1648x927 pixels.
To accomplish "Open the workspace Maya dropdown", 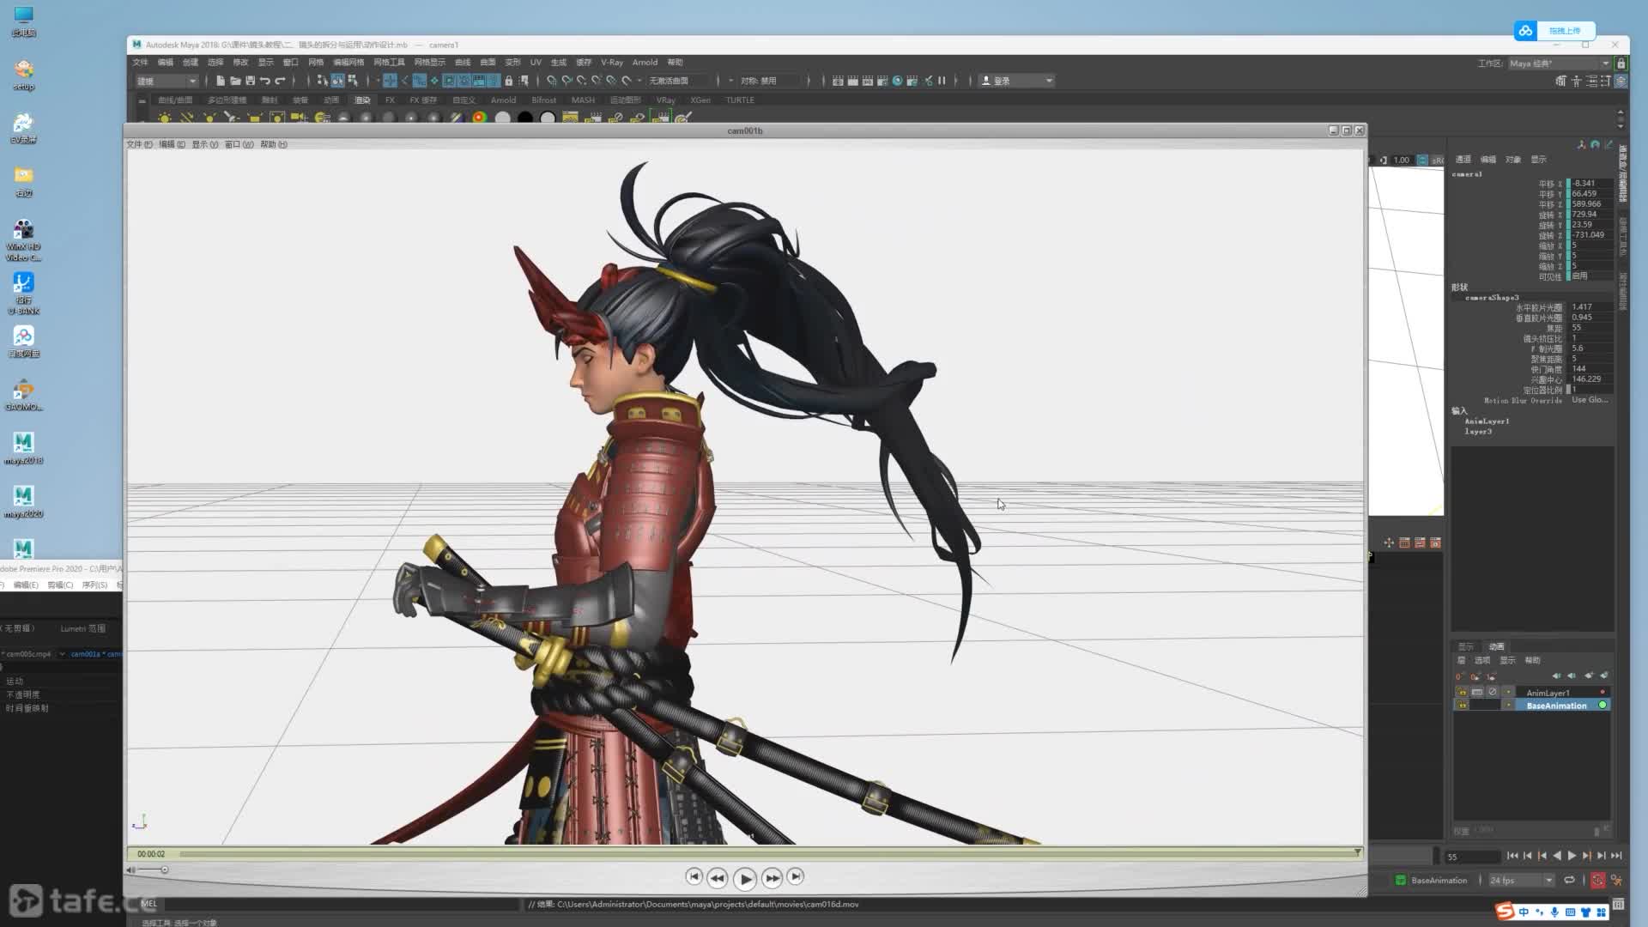I will coord(1559,64).
